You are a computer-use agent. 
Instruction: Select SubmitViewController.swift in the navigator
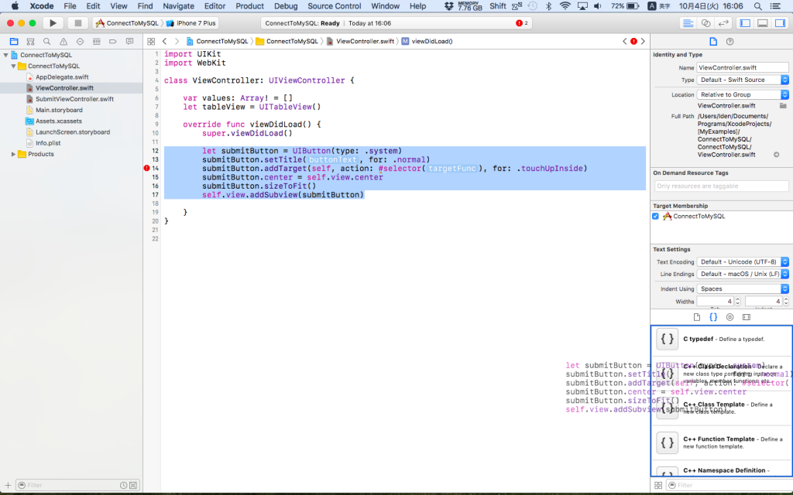pyautogui.click(x=74, y=99)
